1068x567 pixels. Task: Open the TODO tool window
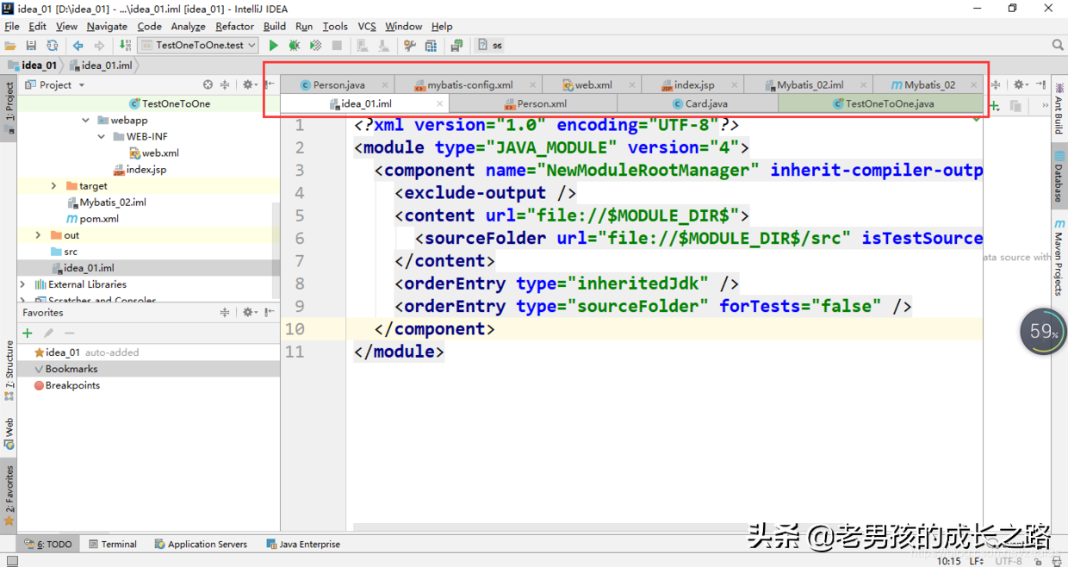point(53,544)
